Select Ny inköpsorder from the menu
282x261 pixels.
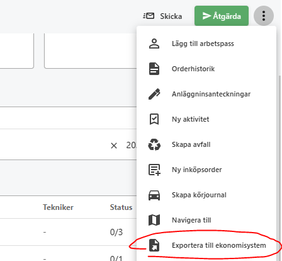(206, 170)
